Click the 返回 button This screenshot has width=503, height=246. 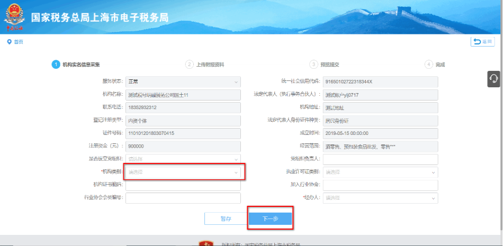[x=482, y=42]
